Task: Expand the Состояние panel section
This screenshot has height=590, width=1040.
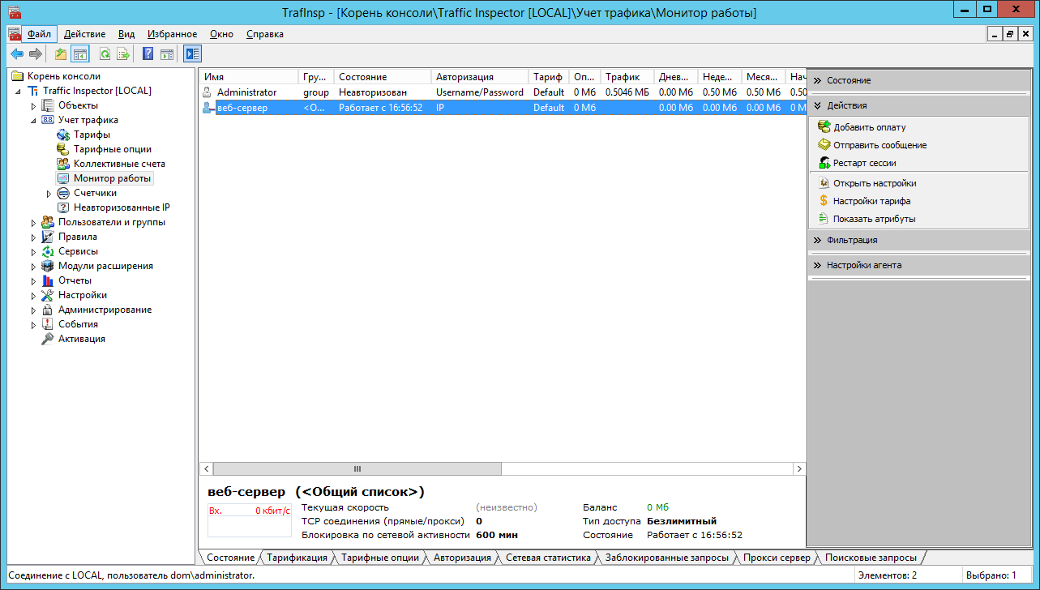Action: 919,80
